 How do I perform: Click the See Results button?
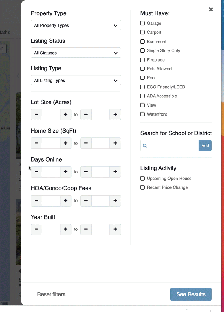(191, 294)
